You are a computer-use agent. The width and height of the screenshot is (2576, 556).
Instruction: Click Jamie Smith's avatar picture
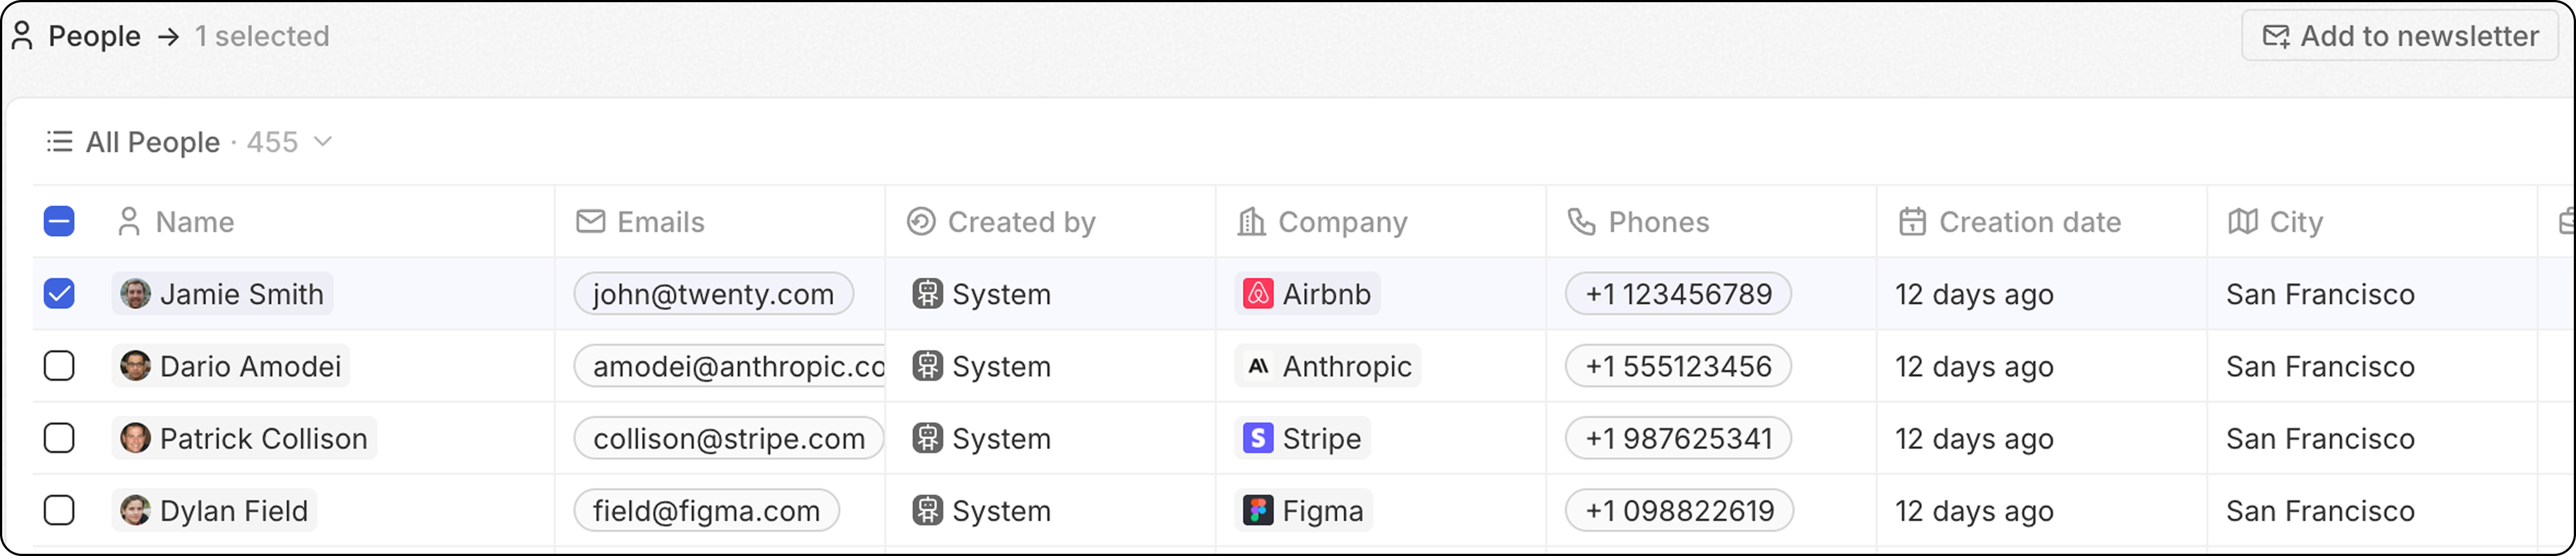(x=135, y=294)
